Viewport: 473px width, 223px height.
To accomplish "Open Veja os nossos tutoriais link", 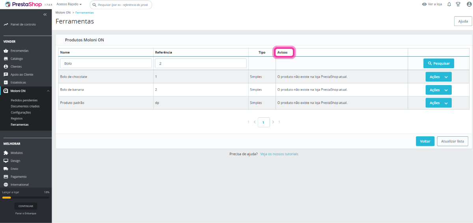I will (279, 154).
